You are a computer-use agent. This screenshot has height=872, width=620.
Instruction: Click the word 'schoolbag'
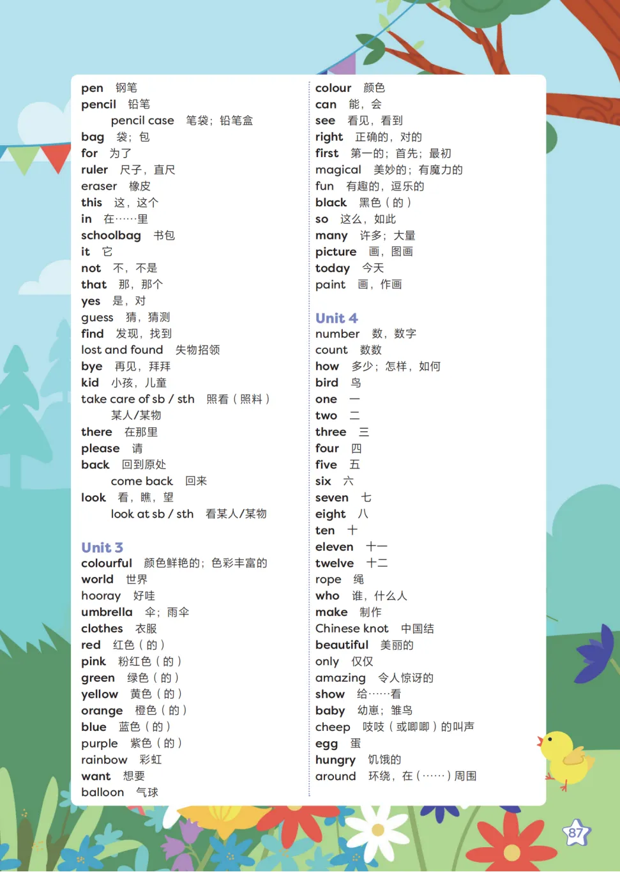click(111, 236)
